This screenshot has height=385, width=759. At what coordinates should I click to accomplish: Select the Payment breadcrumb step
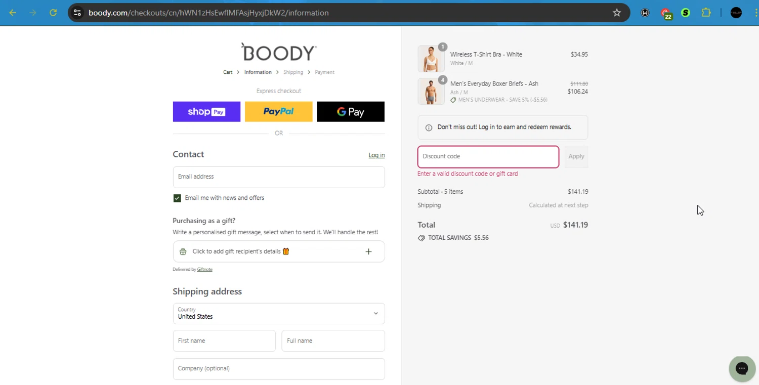[324, 72]
